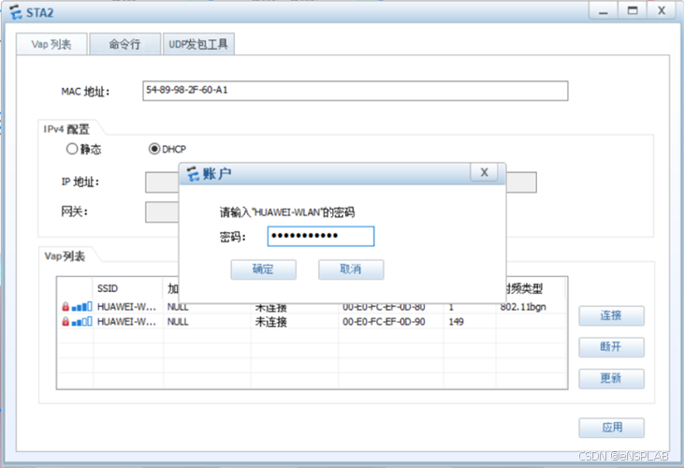
Task: Focus the 密码 password field
Action: pos(321,236)
